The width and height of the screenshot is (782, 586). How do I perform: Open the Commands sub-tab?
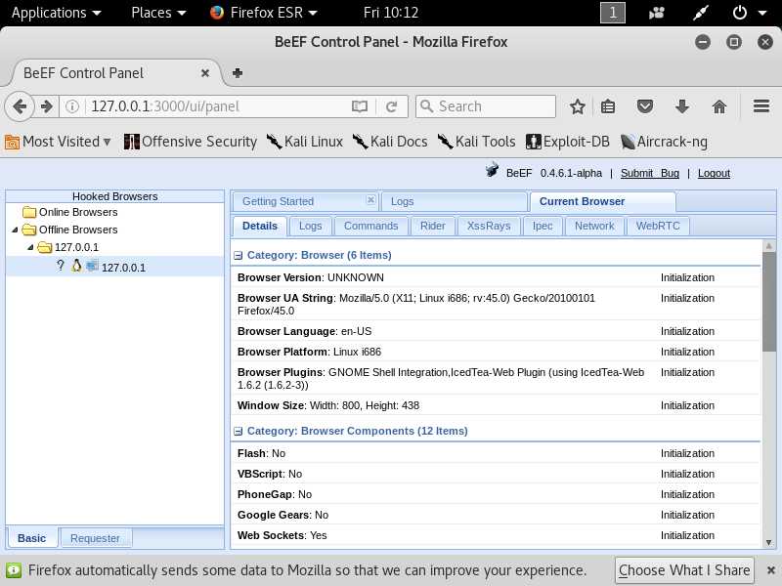(x=371, y=226)
